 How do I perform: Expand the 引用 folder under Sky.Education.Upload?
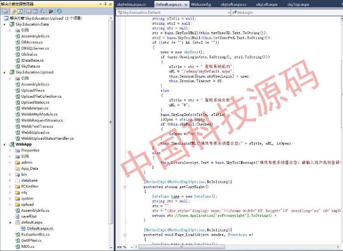10,78
